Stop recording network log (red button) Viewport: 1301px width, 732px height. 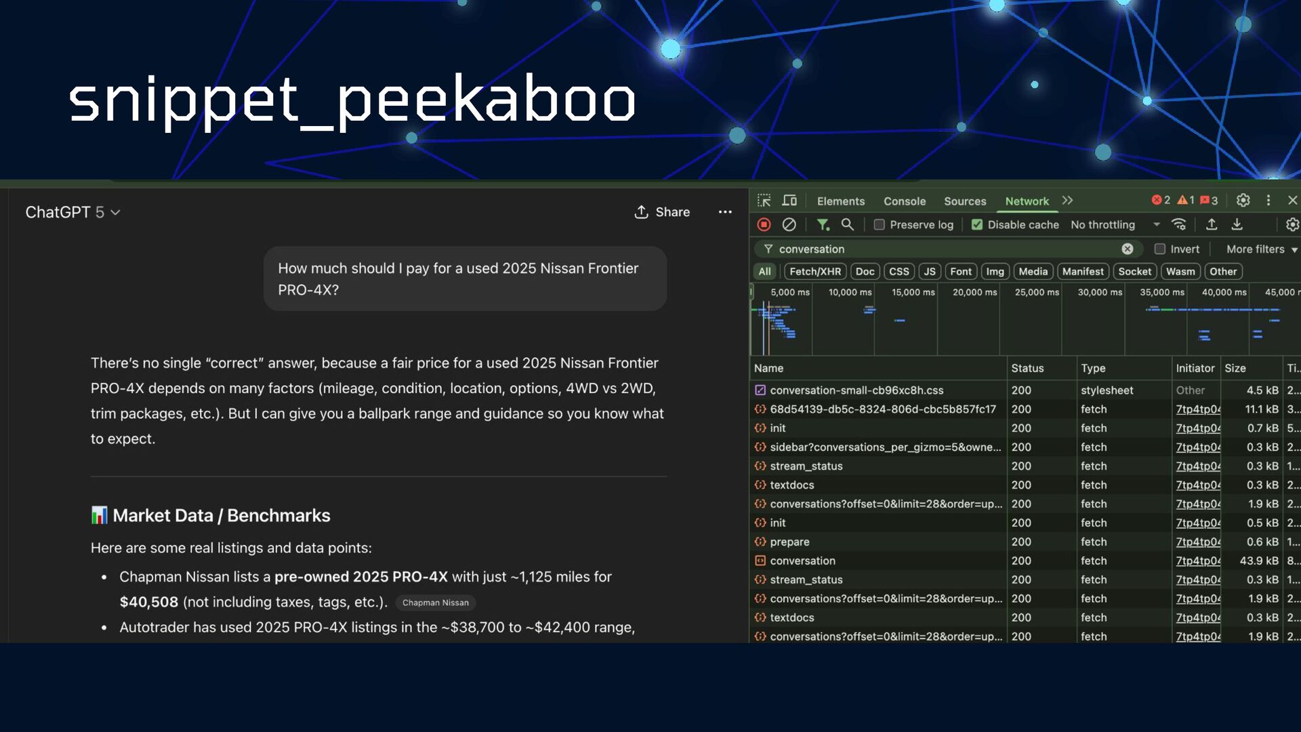764,224
